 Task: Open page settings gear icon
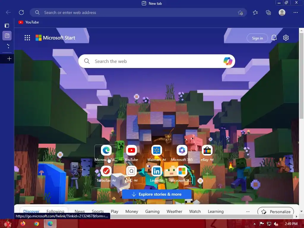(286, 38)
